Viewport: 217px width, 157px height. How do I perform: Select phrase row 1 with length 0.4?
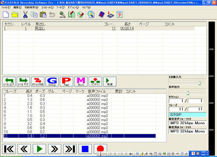pyautogui.click(x=79, y=95)
